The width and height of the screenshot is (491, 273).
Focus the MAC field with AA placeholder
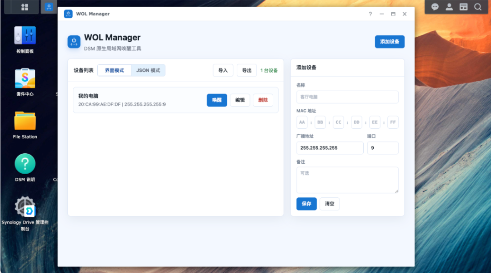pyautogui.click(x=302, y=122)
